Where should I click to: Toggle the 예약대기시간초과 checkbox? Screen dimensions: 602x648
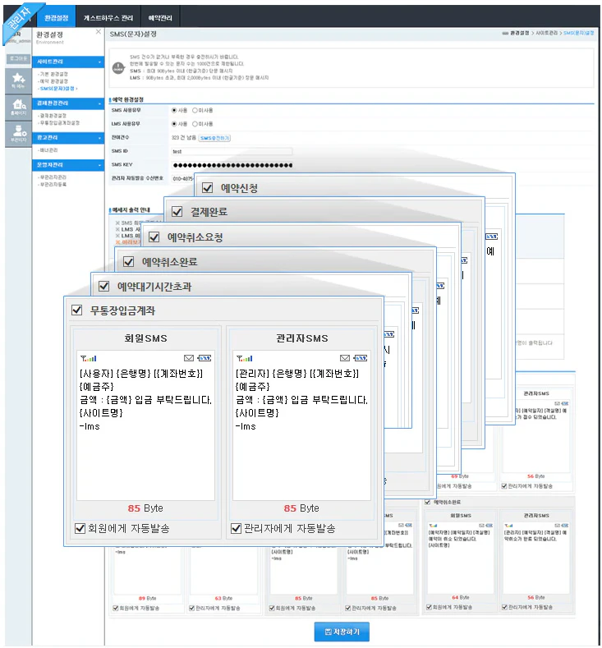(103, 286)
